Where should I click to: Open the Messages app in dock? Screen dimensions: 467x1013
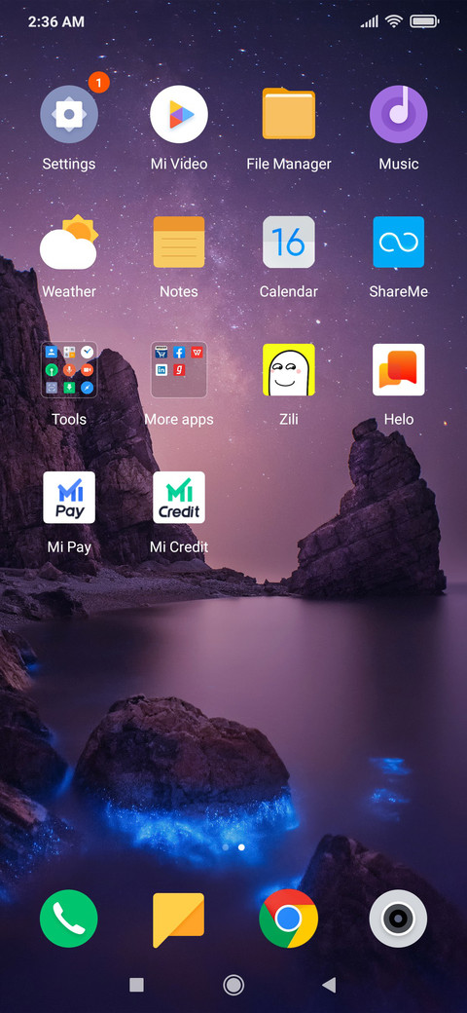pyautogui.click(x=179, y=919)
